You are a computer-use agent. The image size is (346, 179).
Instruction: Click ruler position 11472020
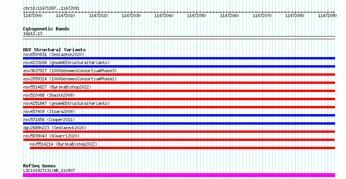click(x=98, y=16)
